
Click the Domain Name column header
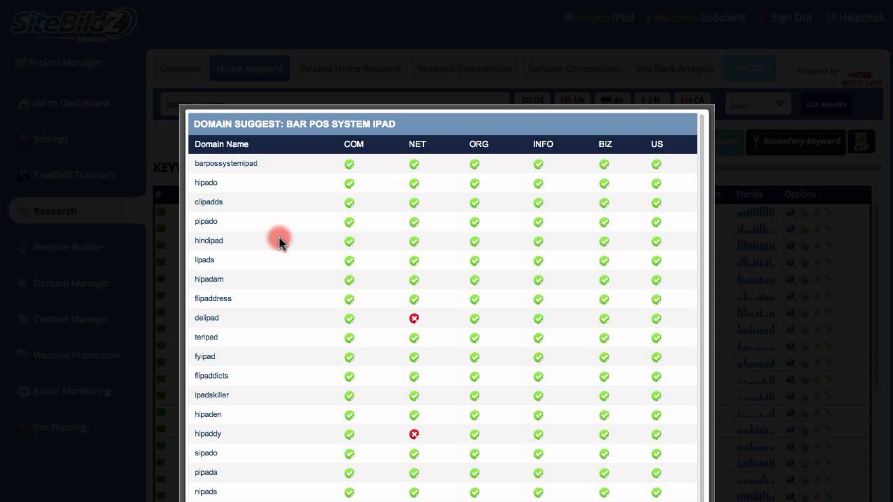pyautogui.click(x=221, y=144)
